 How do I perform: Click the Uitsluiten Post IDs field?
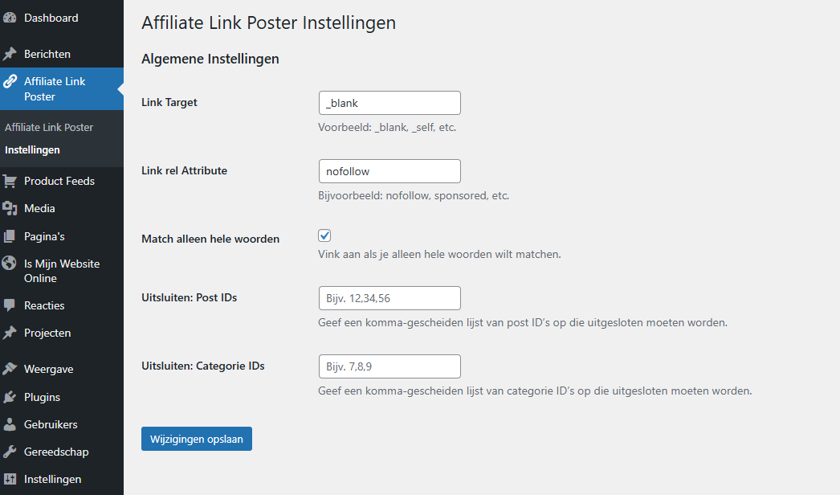[x=389, y=298]
